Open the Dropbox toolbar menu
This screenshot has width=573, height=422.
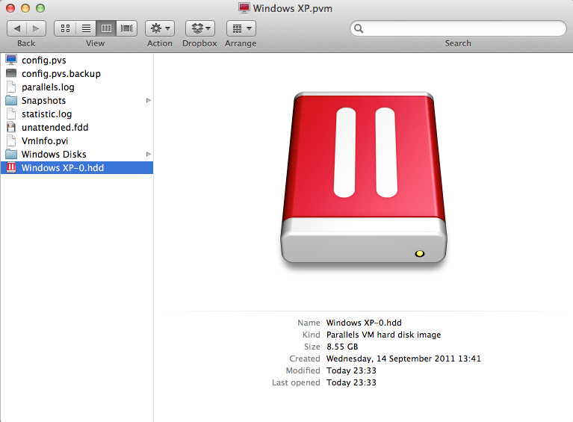tap(200, 28)
